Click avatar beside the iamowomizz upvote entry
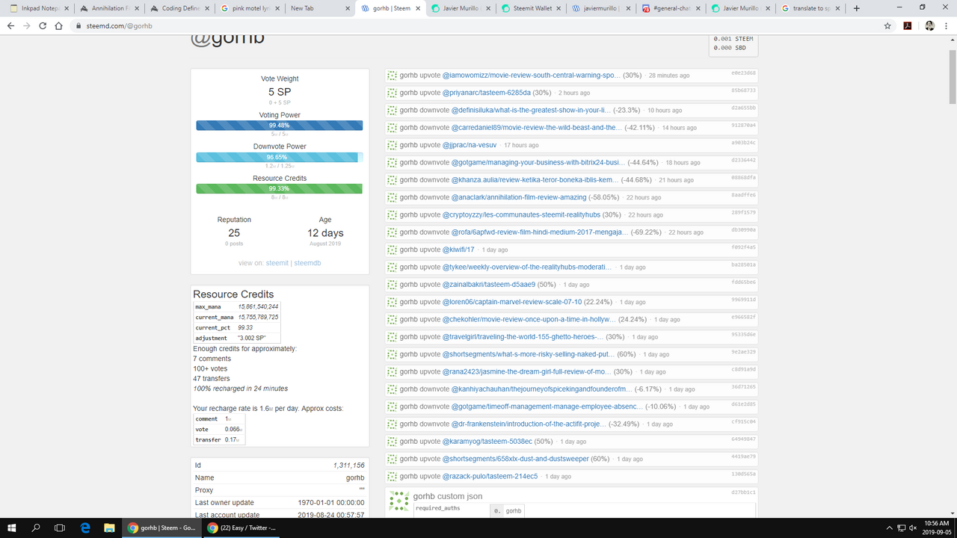 [x=392, y=75]
